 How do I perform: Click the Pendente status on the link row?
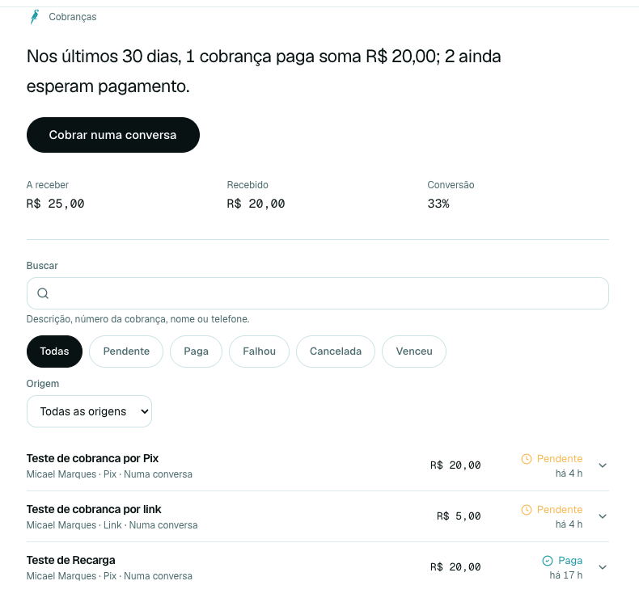tap(560, 510)
